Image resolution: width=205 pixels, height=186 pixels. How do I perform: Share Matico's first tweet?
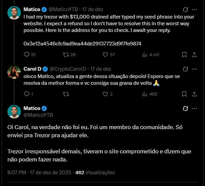point(194,54)
